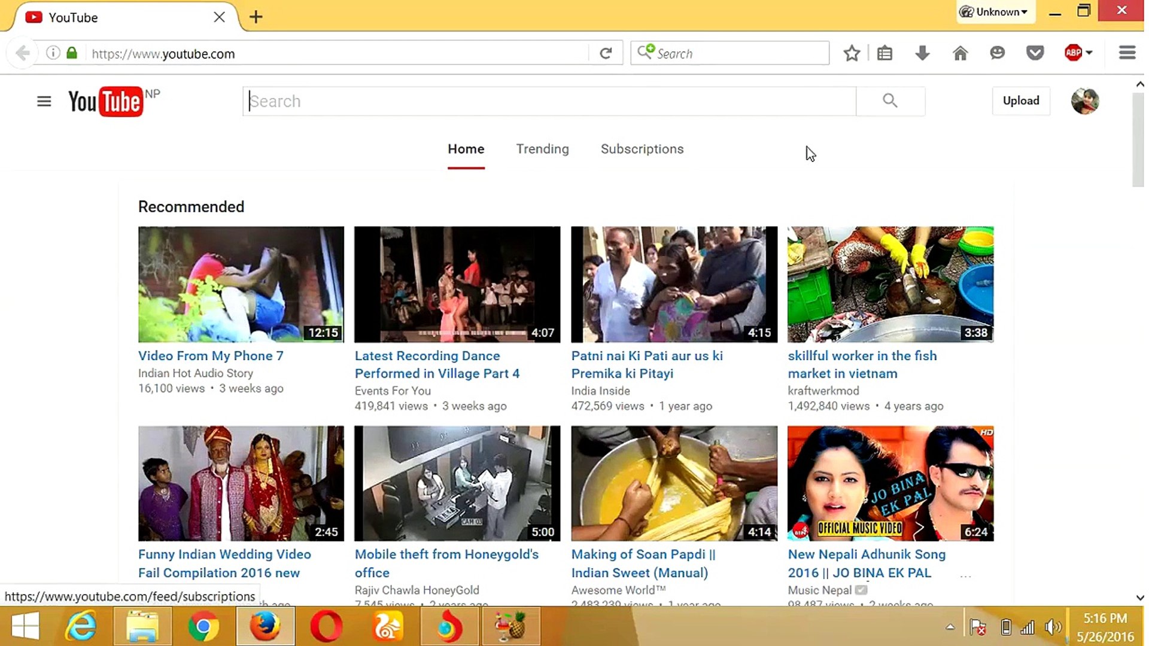Click the Pocket save icon

pos(1035,53)
